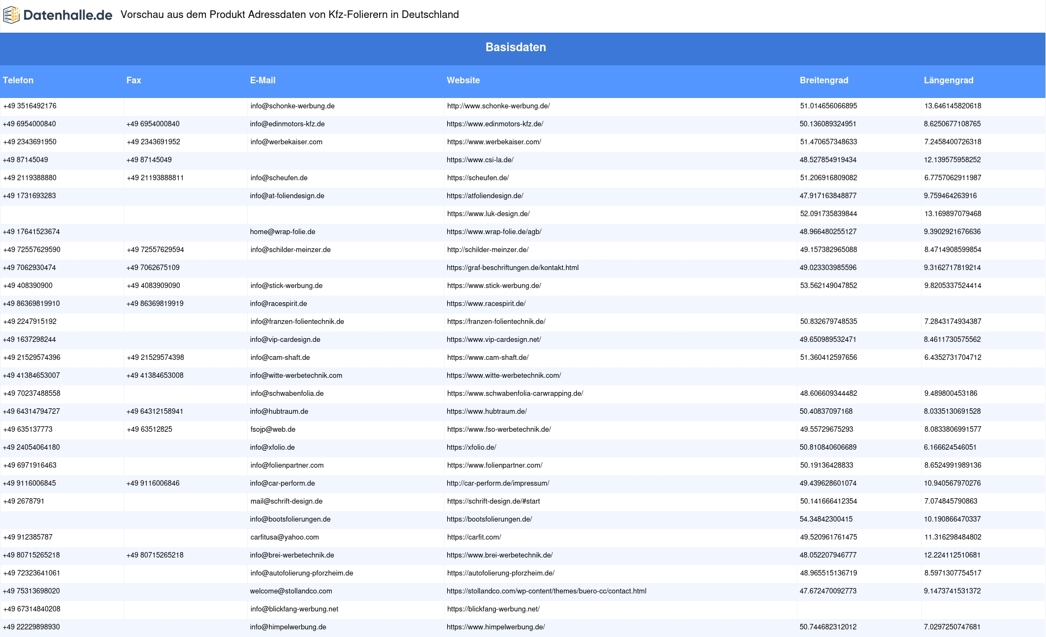Open the csi-la.de website link

click(x=480, y=160)
